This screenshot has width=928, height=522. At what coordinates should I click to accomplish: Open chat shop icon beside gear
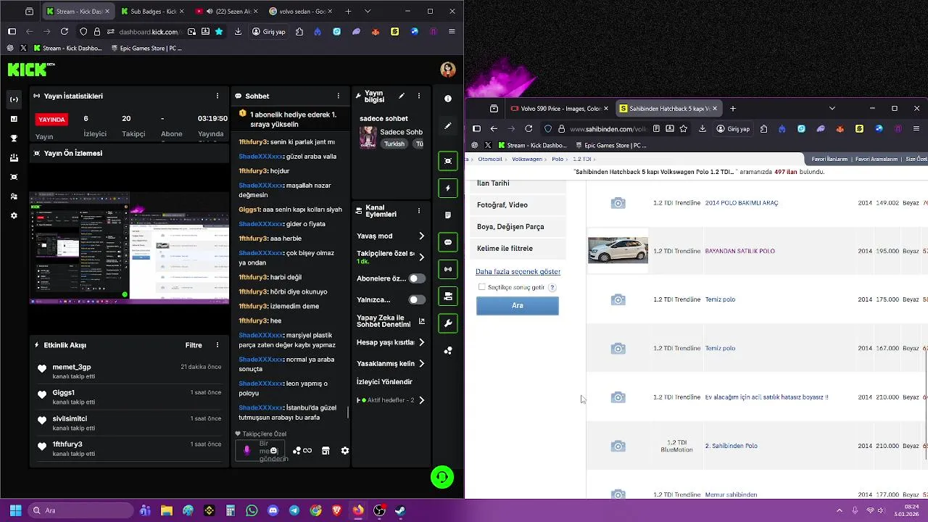326,450
